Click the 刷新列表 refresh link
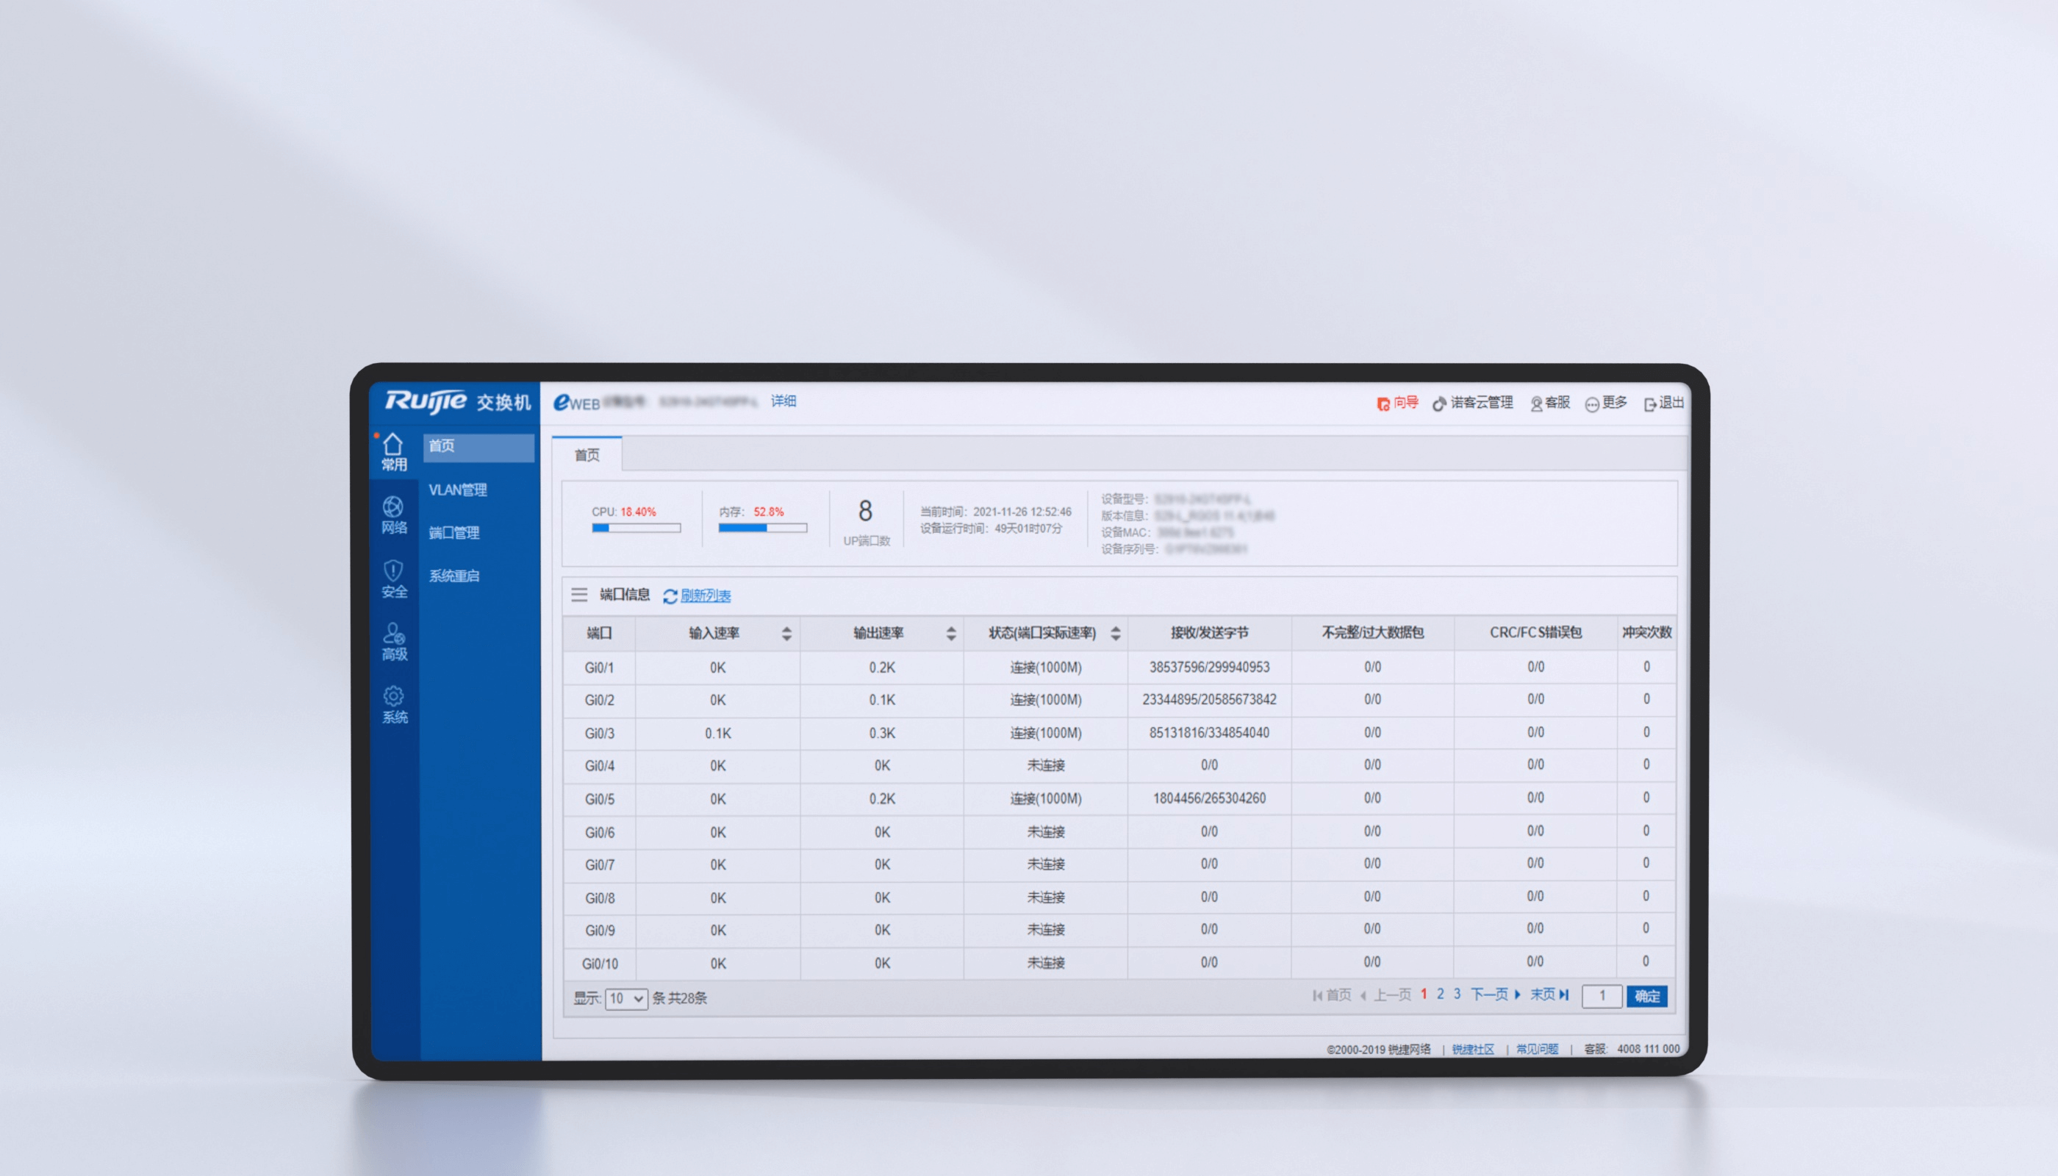The width and height of the screenshot is (2058, 1176). coord(704,595)
